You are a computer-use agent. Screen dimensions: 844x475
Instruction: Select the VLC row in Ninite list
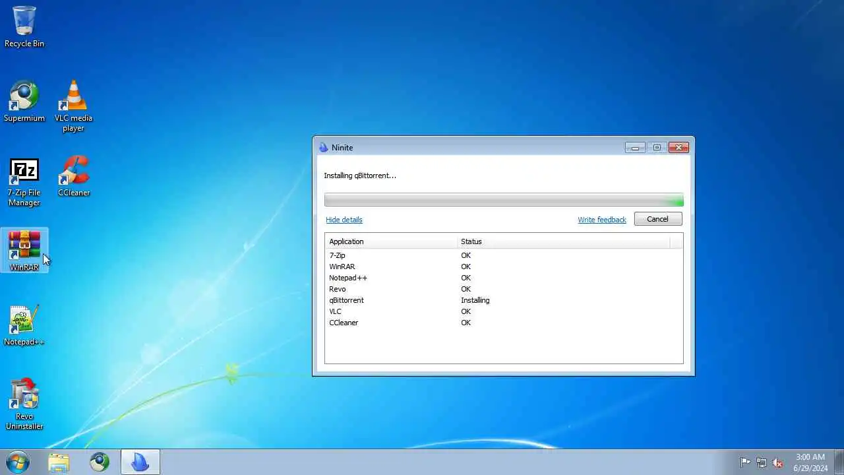(504, 311)
